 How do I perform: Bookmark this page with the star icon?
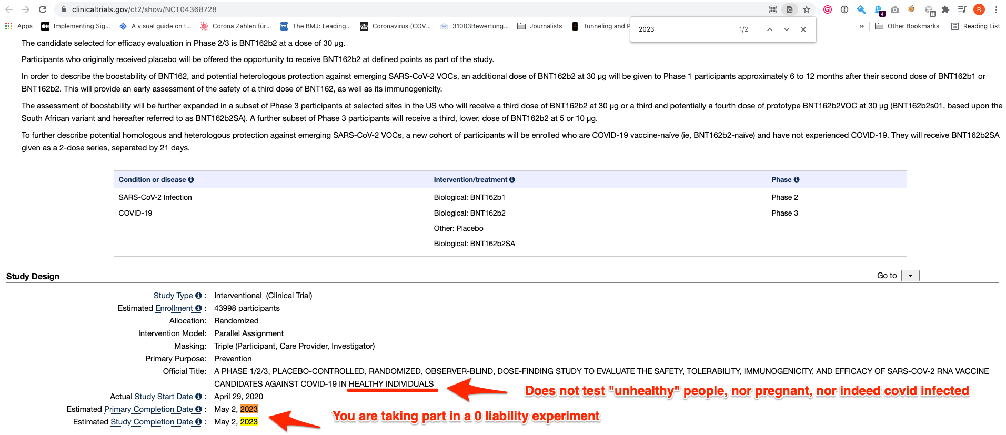807,9
